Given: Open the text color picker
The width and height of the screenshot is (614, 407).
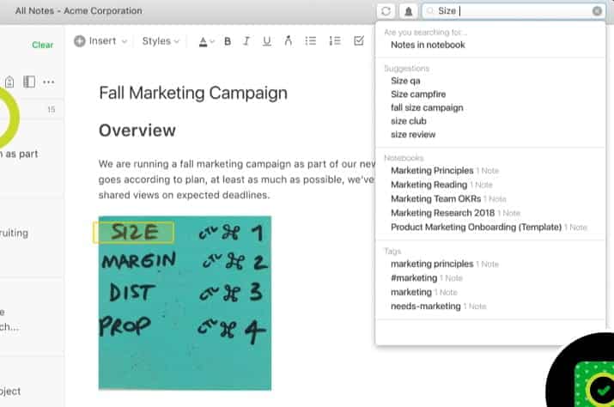Looking at the screenshot, I should pyautogui.click(x=206, y=41).
